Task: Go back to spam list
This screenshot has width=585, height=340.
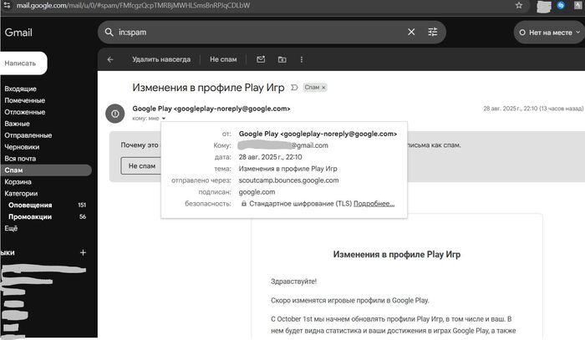Action: [x=110, y=59]
